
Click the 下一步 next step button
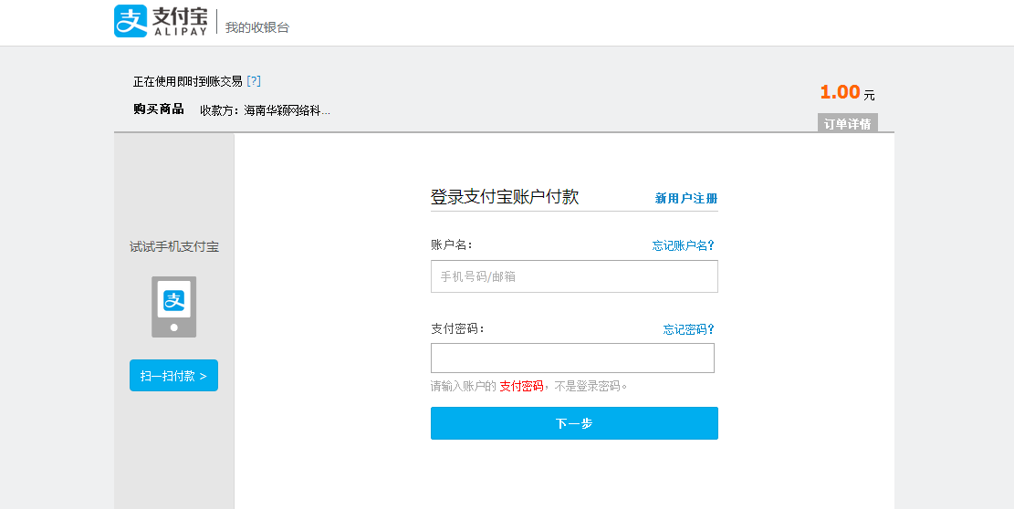pos(574,423)
